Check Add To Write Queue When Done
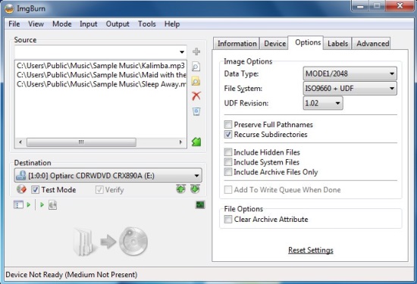This screenshot has width=417, height=284. pyautogui.click(x=228, y=189)
